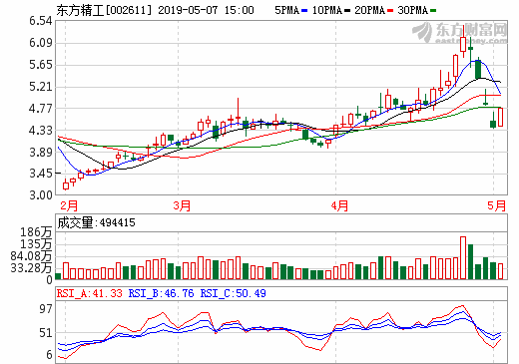
Task: Click the date 2019-05-07 15:00
Action: click(206, 10)
